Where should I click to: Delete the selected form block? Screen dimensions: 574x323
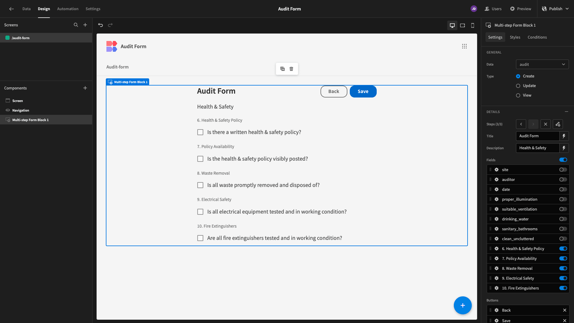pos(291,69)
